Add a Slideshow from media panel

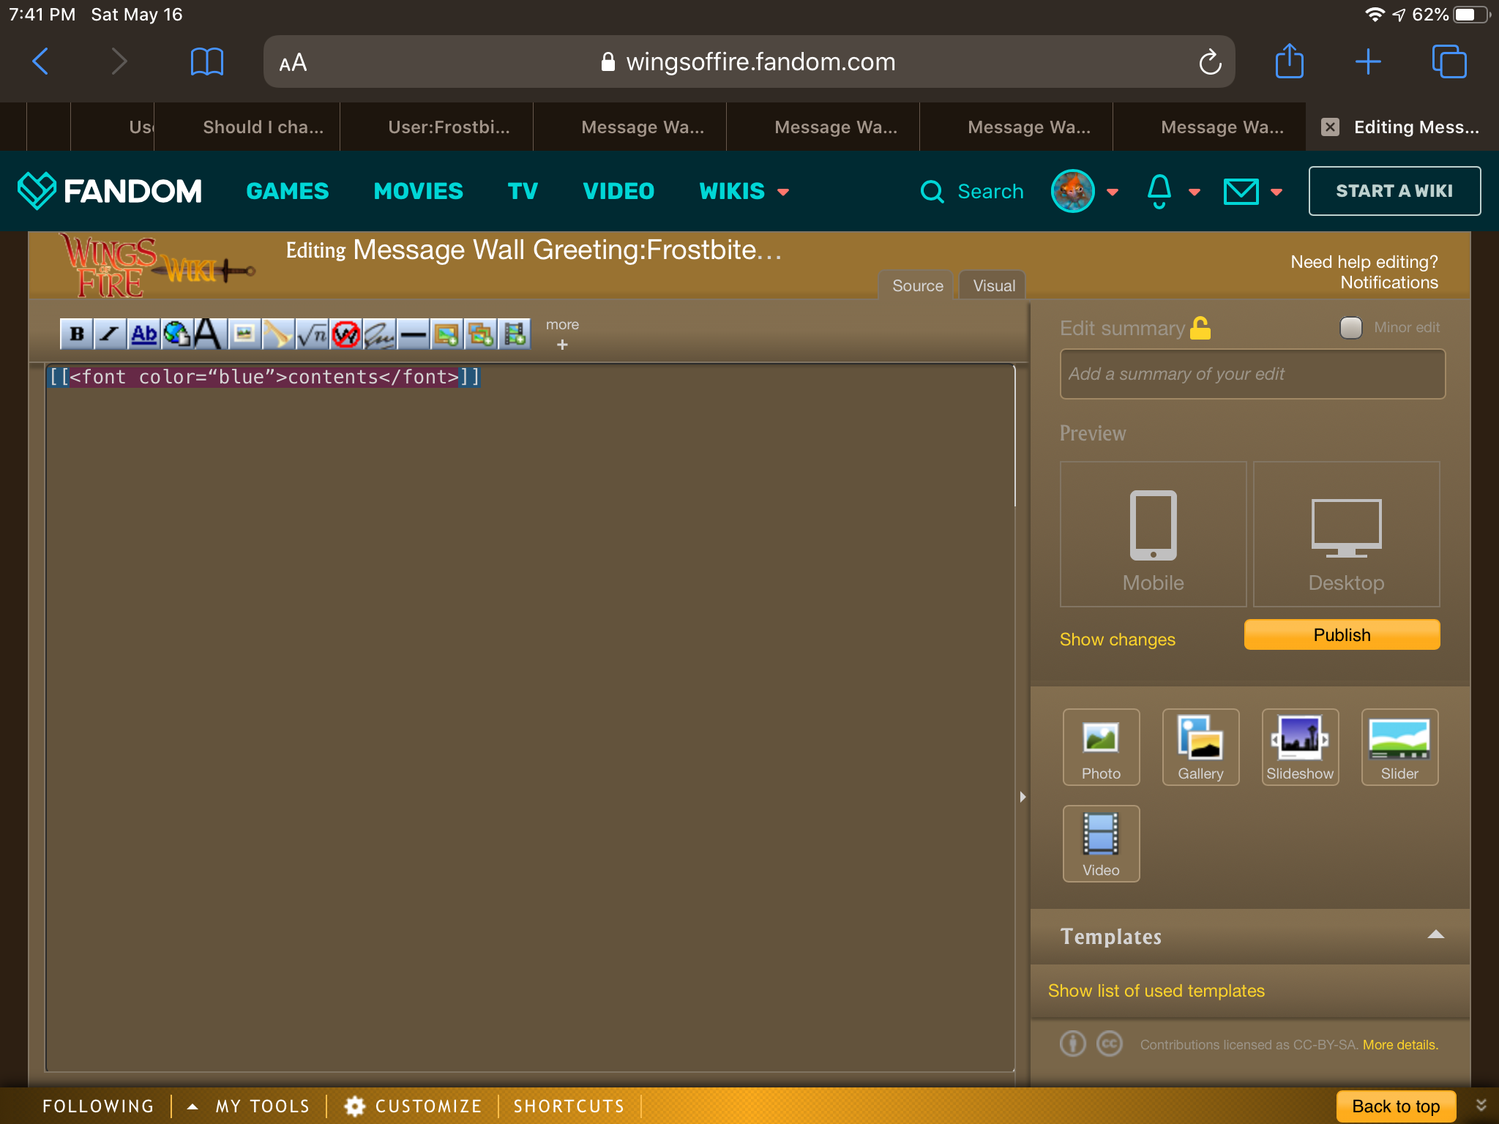click(1300, 747)
